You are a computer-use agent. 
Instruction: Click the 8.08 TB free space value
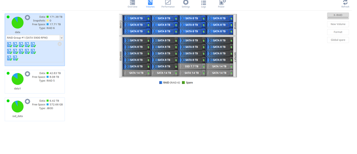click(x=54, y=77)
